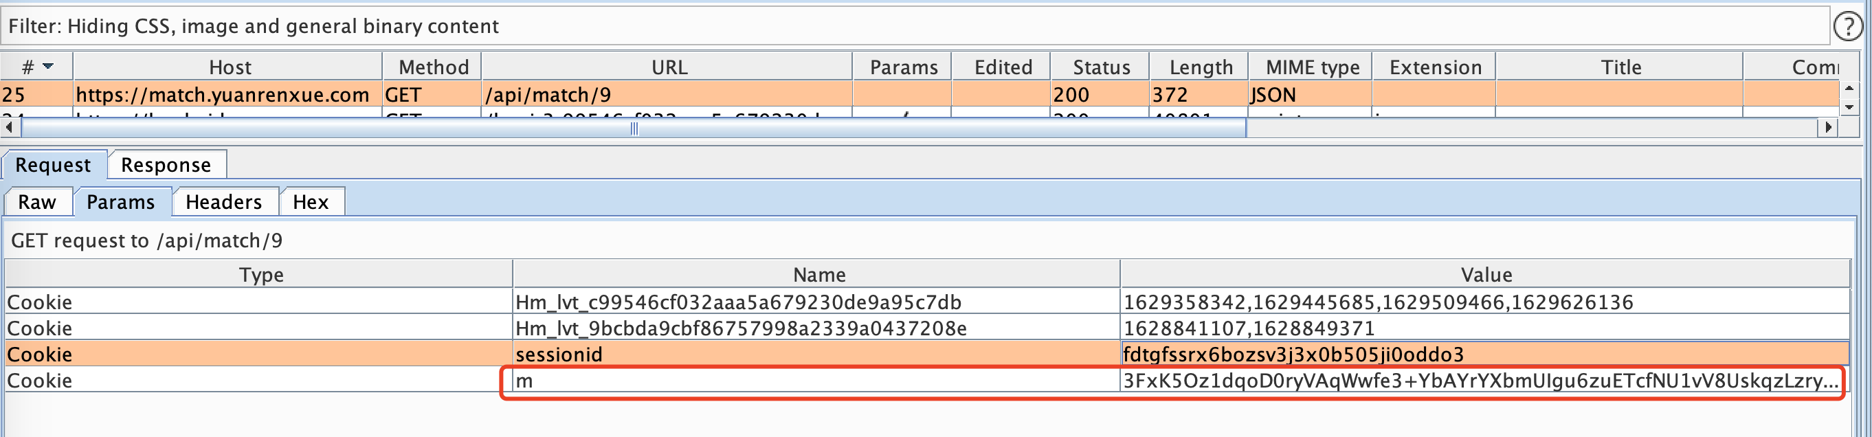Click the 200 status cell

click(x=1100, y=94)
